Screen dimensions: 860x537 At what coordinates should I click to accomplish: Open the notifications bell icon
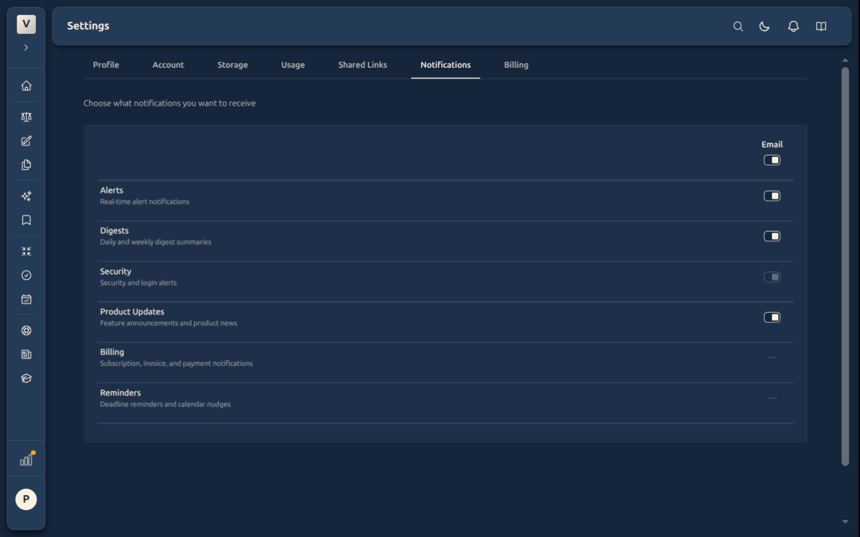coord(793,26)
